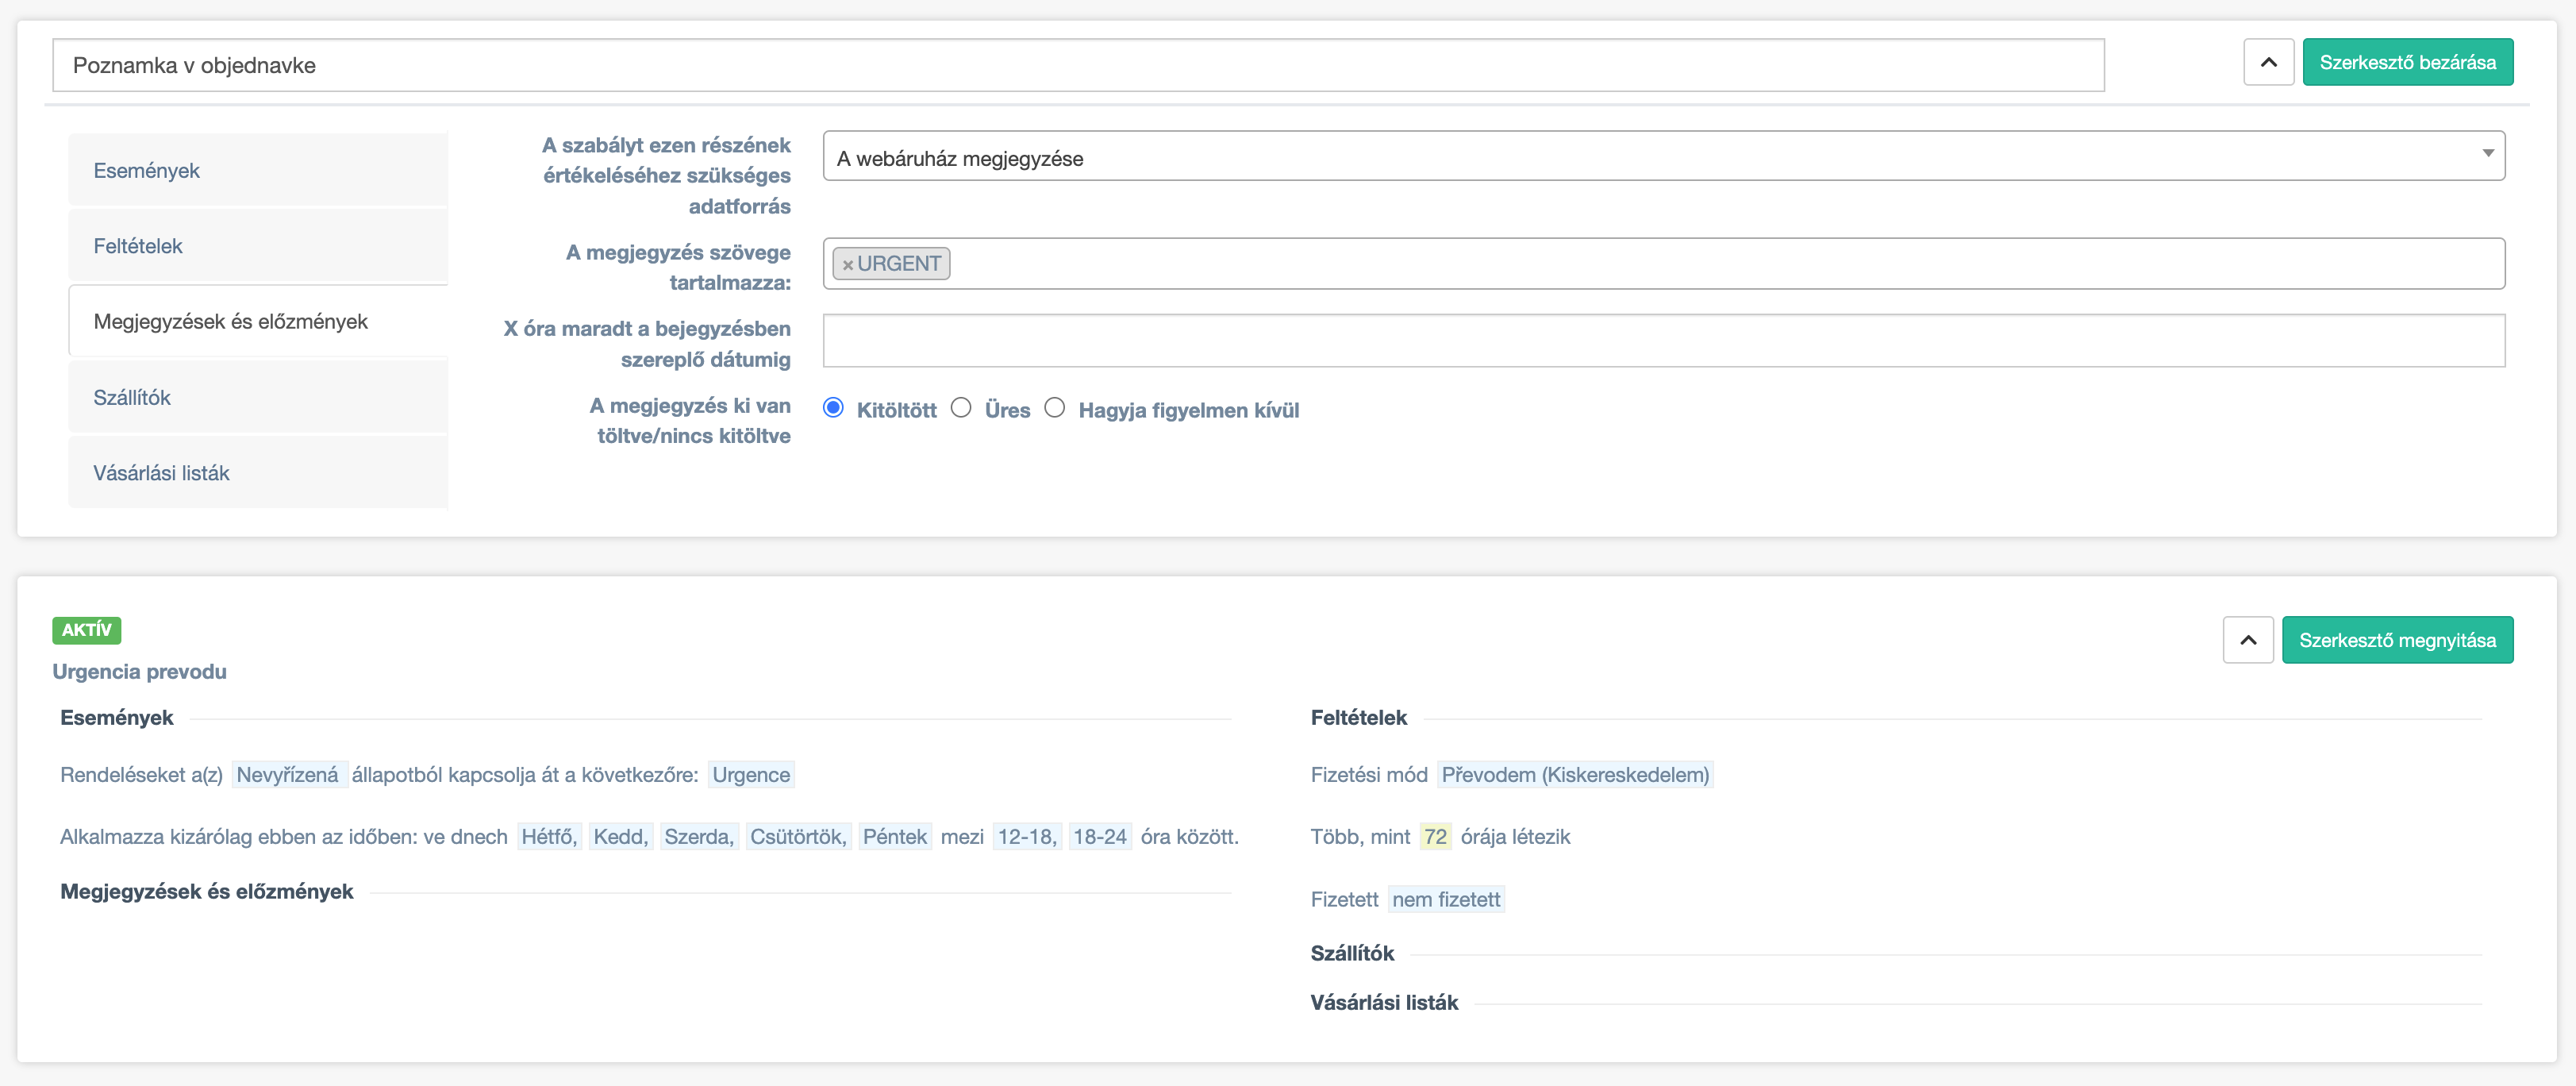Click the Szerda day value
The height and width of the screenshot is (1086, 2576).
pos(699,837)
